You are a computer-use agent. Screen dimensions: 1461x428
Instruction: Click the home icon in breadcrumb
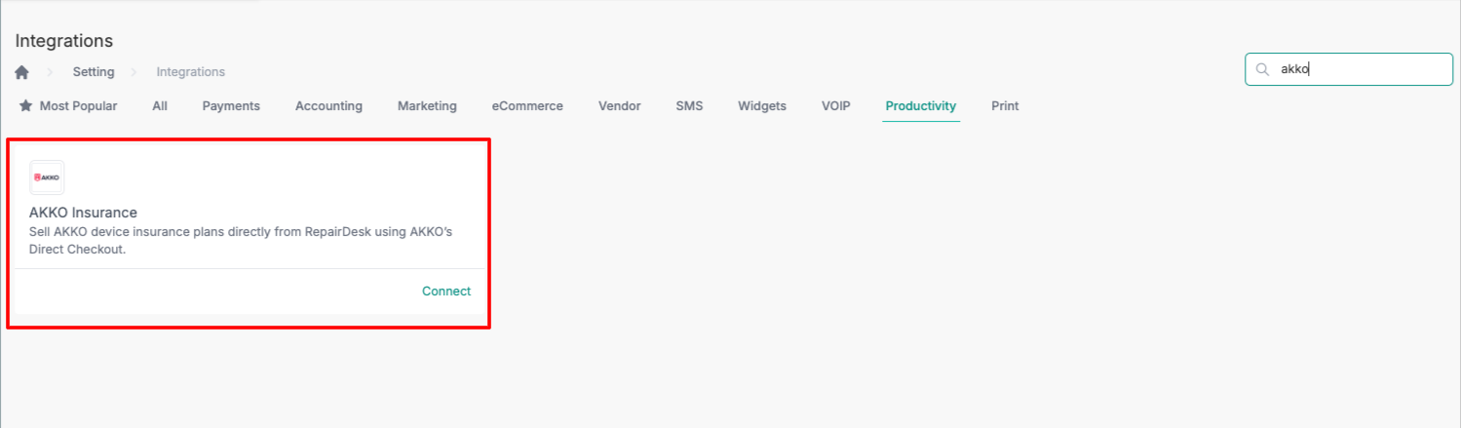21,72
